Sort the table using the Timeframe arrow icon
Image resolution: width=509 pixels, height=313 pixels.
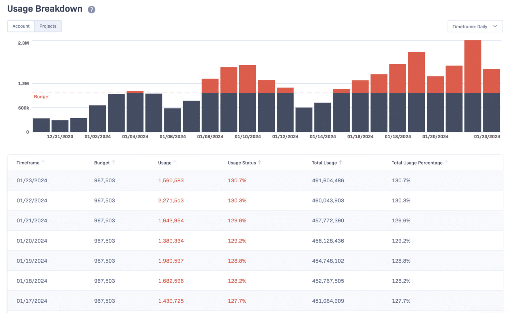pyautogui.click(x=43, y=162)
